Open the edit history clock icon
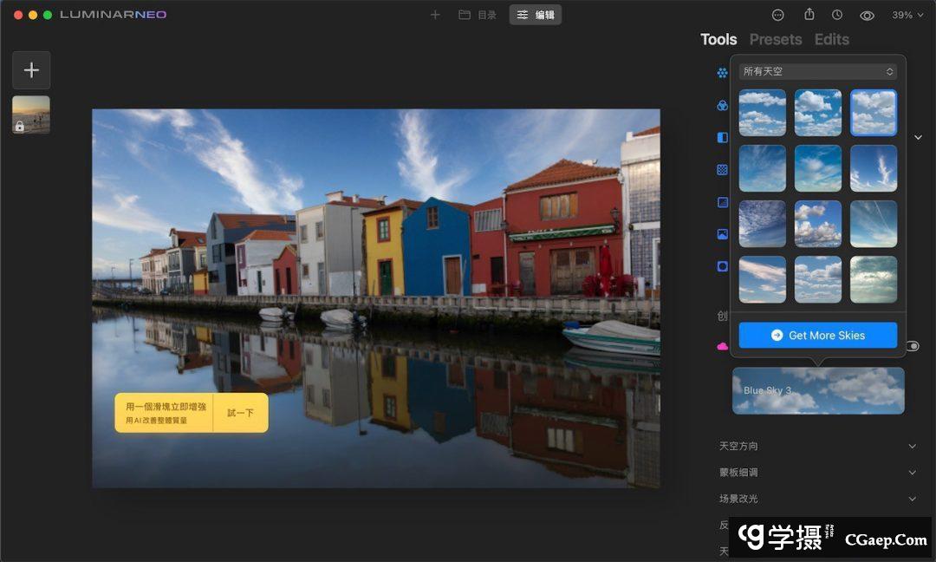The height and width of the screenshot is (562, 936). coord(837,15)
